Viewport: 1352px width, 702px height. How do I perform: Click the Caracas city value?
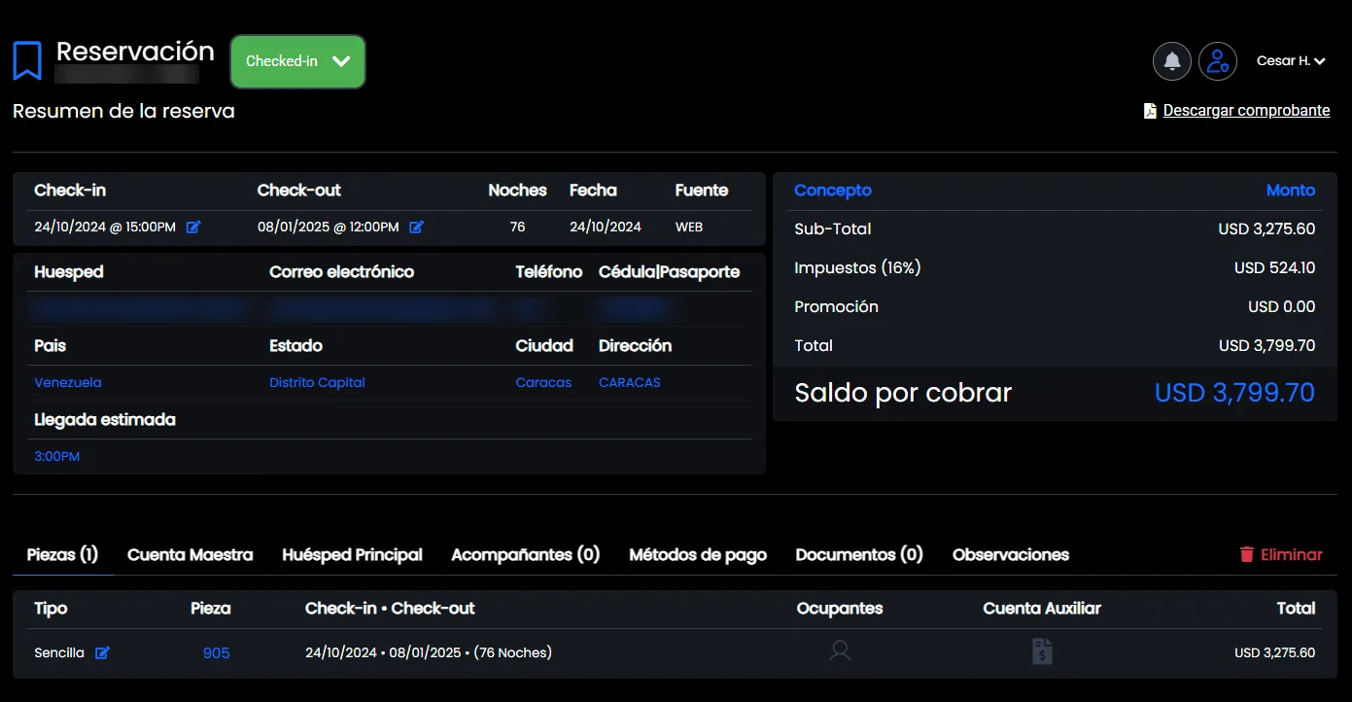(543, 382)
